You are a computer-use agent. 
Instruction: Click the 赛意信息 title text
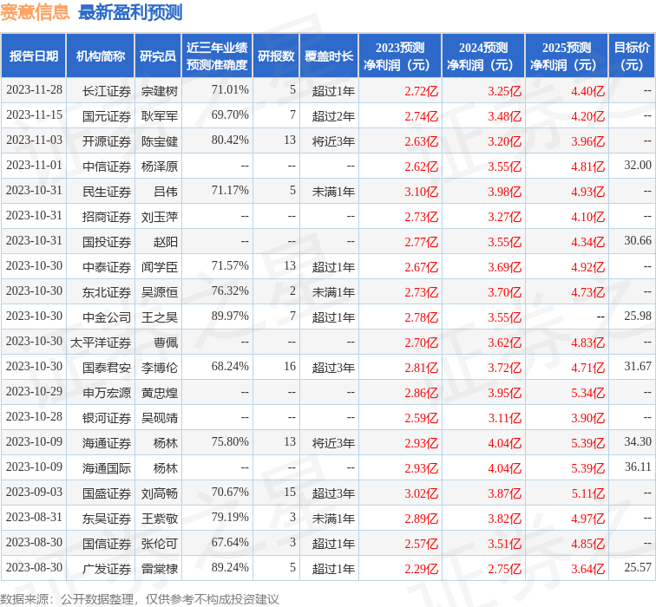click(x=35, y=11)
